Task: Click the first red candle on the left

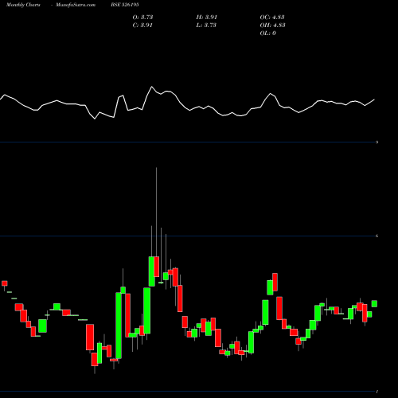Action: (5, 283)
